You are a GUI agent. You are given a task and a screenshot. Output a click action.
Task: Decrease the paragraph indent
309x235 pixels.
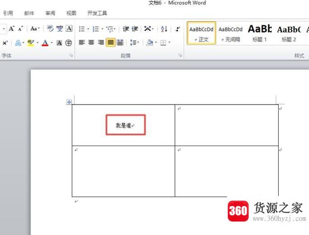[126, 29]
